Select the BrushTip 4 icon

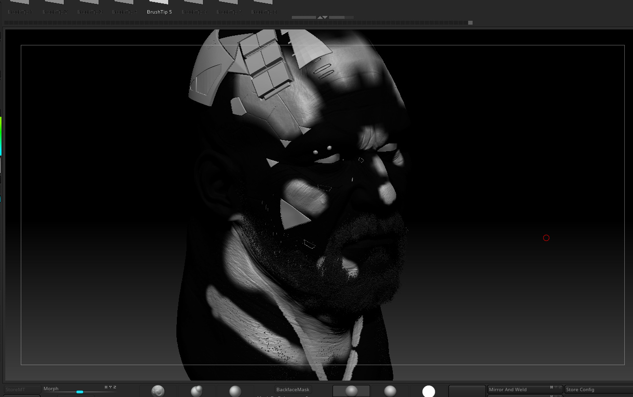tap(125, 7)
